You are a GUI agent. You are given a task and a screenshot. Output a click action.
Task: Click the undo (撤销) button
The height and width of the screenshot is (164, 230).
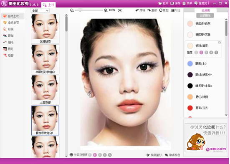[140, 10]
